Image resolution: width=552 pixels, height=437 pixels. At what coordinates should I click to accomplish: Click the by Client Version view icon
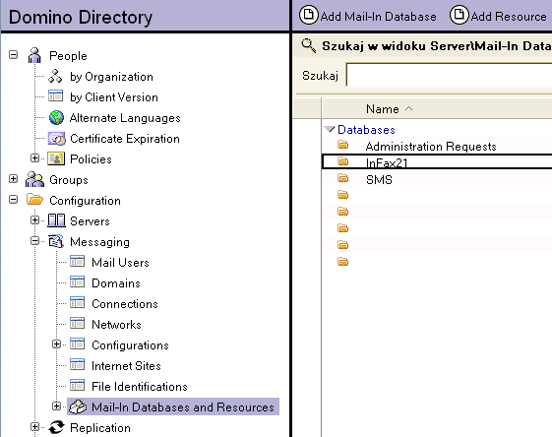pyautogui.click(x=56, y=96)
